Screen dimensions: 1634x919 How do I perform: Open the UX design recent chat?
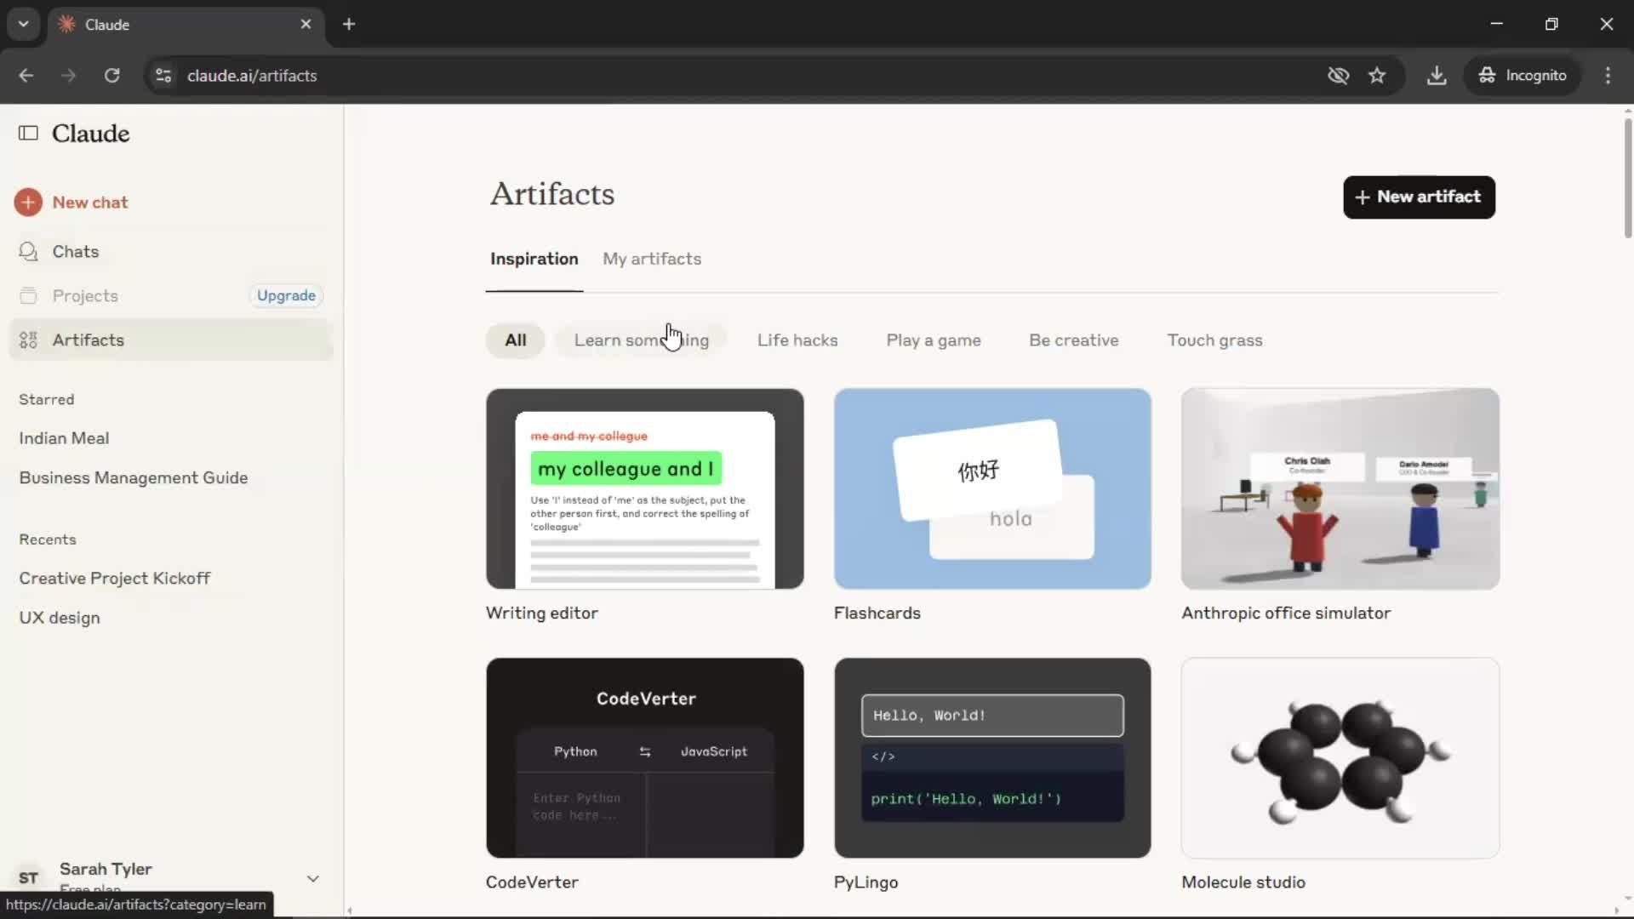click(x=60, y=619)
